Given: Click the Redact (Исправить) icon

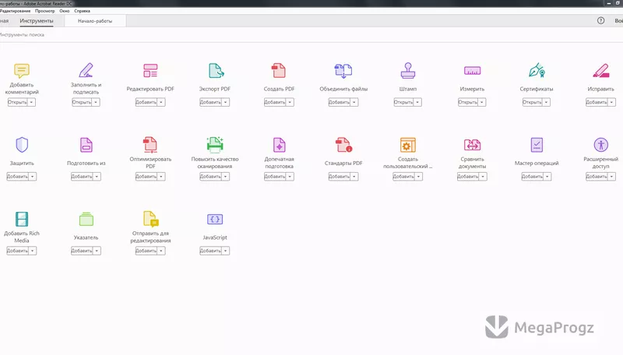Looking at the screenshot, I should click(600, 71).
